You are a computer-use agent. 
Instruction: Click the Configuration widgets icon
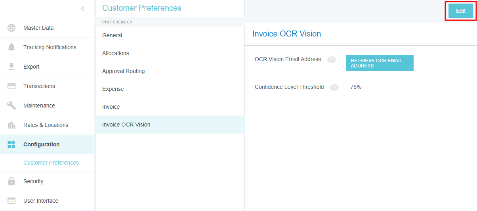(11, 144)
